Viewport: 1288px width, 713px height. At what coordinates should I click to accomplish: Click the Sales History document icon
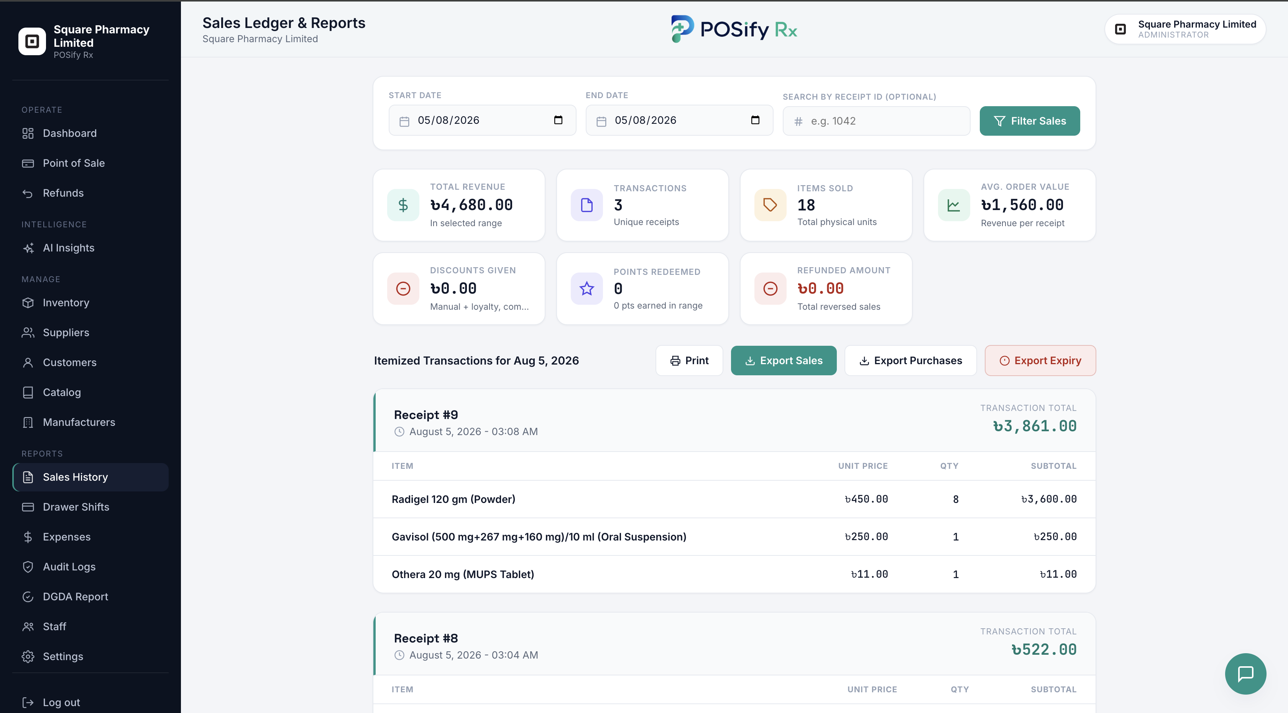(28, 477)
